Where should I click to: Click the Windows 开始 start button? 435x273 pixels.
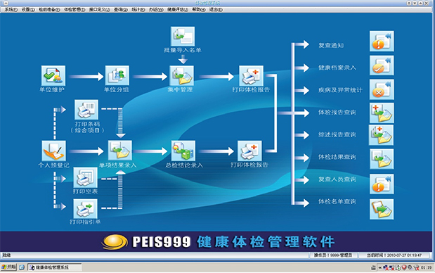point(9,267)
